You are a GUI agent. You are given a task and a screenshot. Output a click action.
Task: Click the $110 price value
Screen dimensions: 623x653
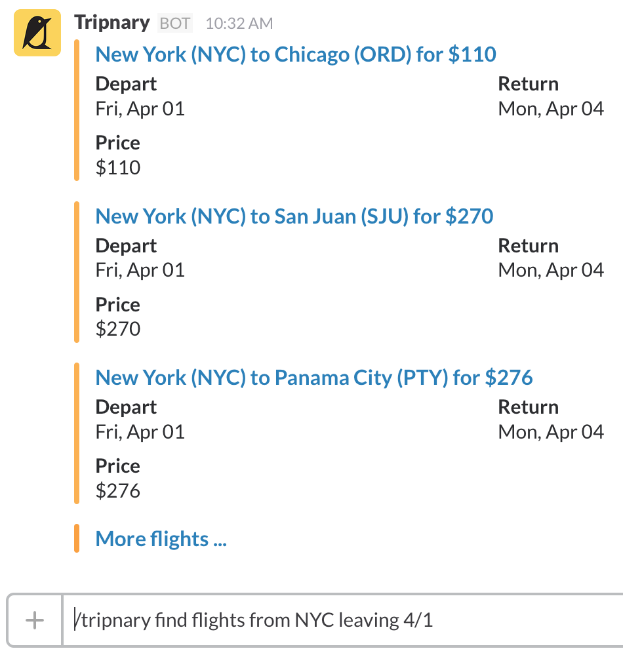(x=118, y=167)
